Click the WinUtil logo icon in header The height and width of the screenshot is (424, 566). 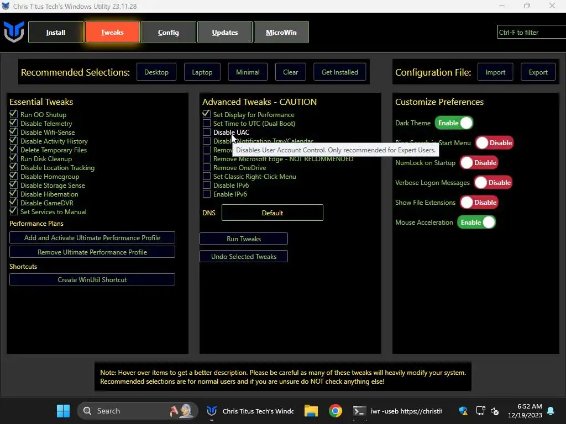click(x=14, y=31)
